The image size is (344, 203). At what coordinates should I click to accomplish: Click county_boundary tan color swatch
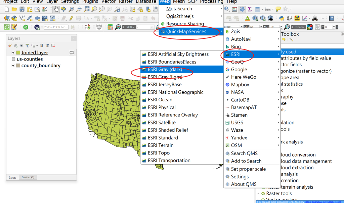pyautogui.click(x=18, y=66)
